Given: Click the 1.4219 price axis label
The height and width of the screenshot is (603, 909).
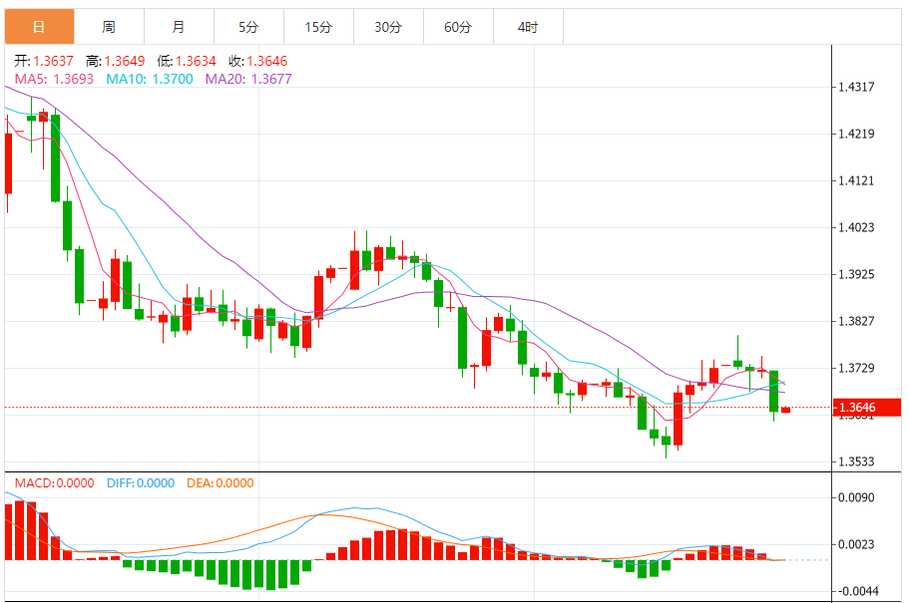Looking at the screenshot, I should click(856, 134).
